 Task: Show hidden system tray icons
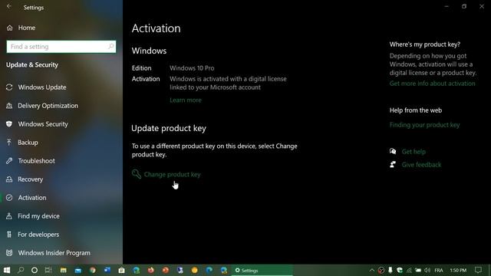[x=371, y=270]
